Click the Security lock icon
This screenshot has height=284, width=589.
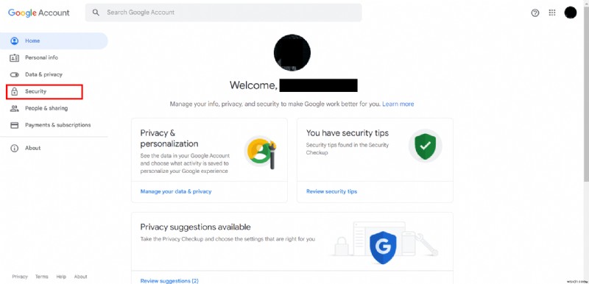tap(14, 91)
